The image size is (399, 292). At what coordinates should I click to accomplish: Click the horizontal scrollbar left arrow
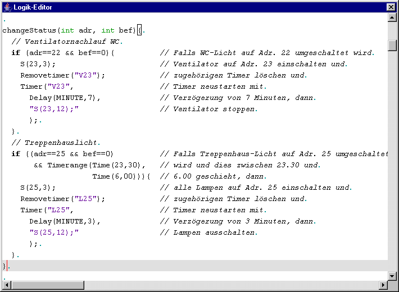[x=6, y=285]
